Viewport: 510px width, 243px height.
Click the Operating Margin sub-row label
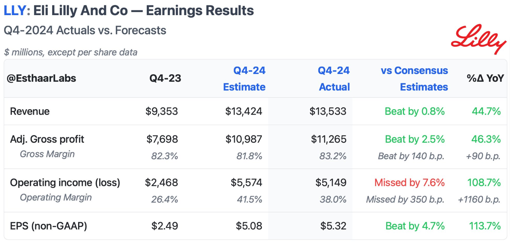tap(56, 198)
